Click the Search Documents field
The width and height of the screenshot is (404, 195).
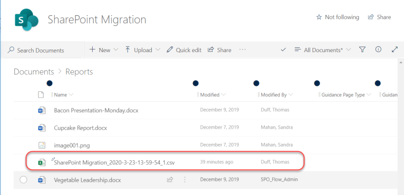[43, 50]
